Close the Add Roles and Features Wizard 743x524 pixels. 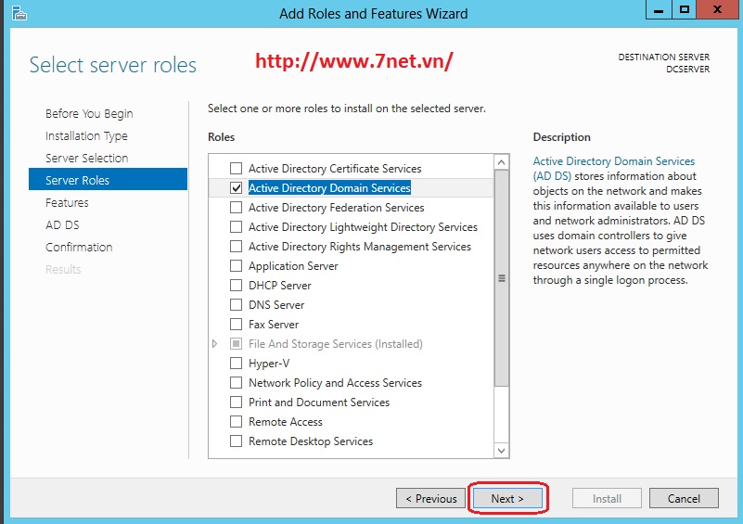coord(717,10)
